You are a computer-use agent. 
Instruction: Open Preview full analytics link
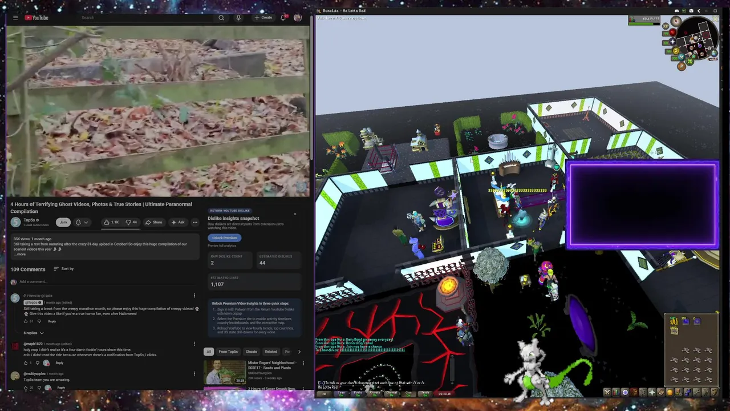tap(222, 245)
